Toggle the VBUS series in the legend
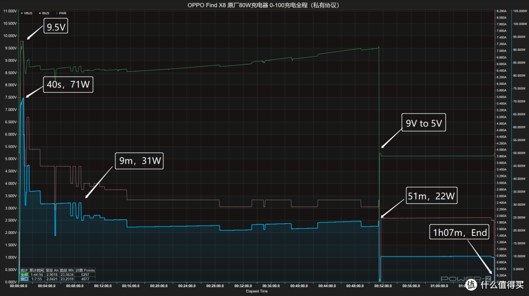 click(26, 14)
